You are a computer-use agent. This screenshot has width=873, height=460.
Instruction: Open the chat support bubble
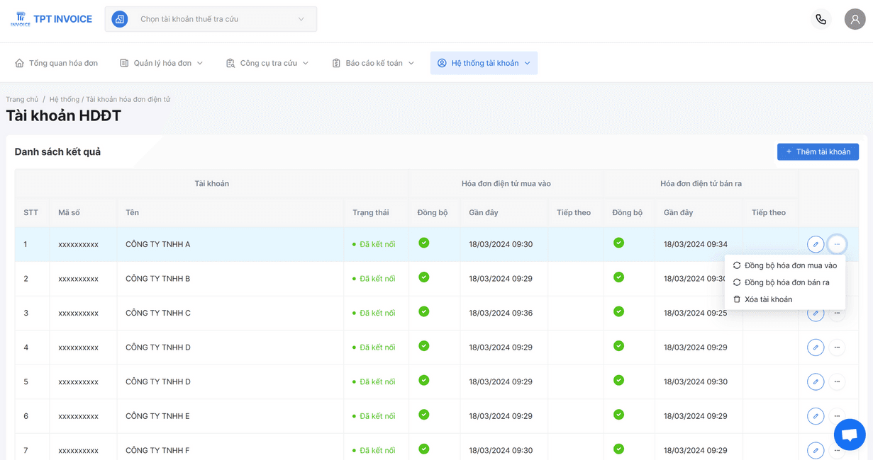pyautogui.click(x=850, y=435)
